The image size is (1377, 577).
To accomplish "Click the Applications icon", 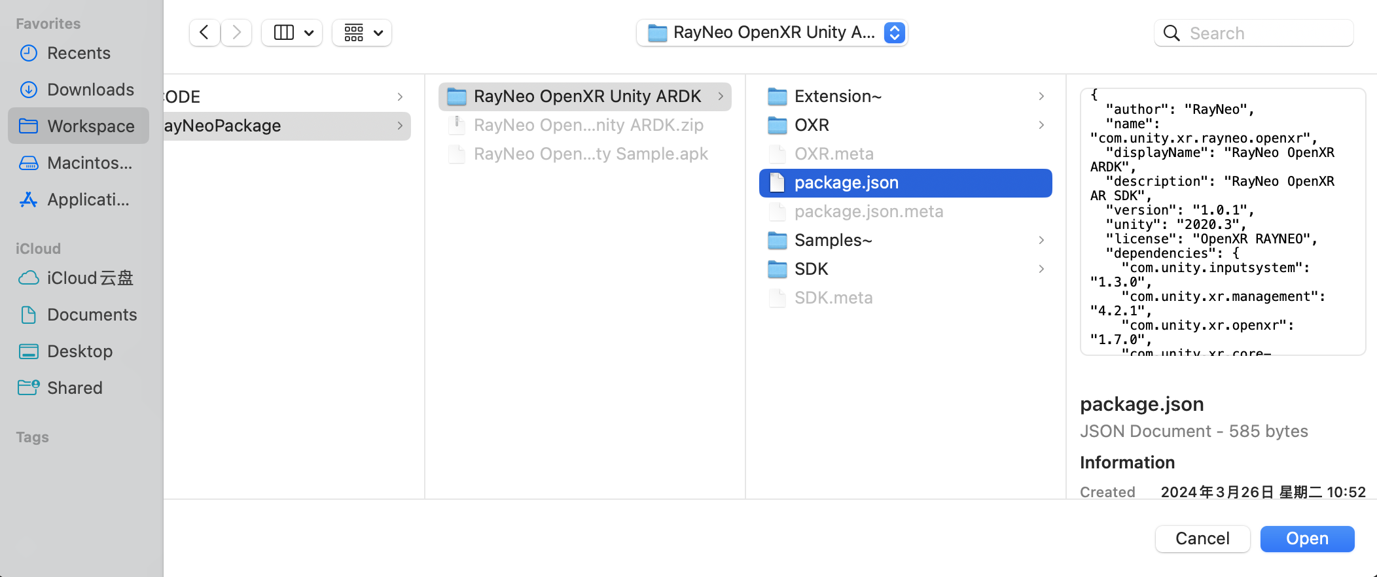I will point(29,200).
